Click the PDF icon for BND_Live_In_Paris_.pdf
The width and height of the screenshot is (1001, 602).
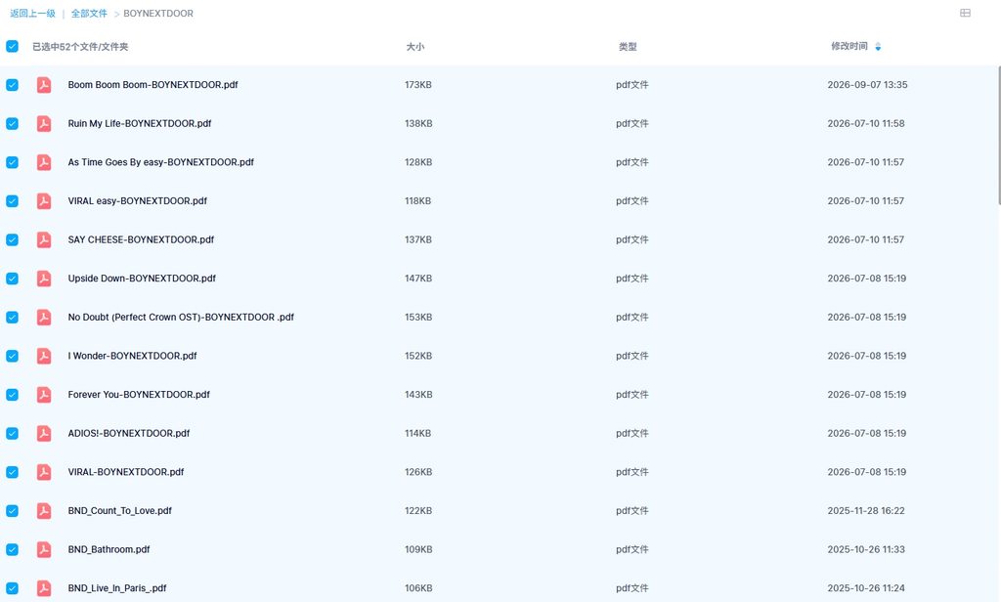(44, 588)
